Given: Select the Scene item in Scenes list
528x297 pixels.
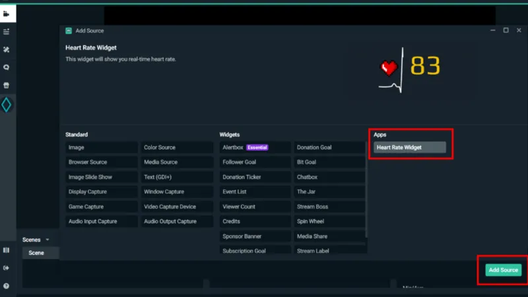Looking at the screenshot, I should click(x=41, y=253).
